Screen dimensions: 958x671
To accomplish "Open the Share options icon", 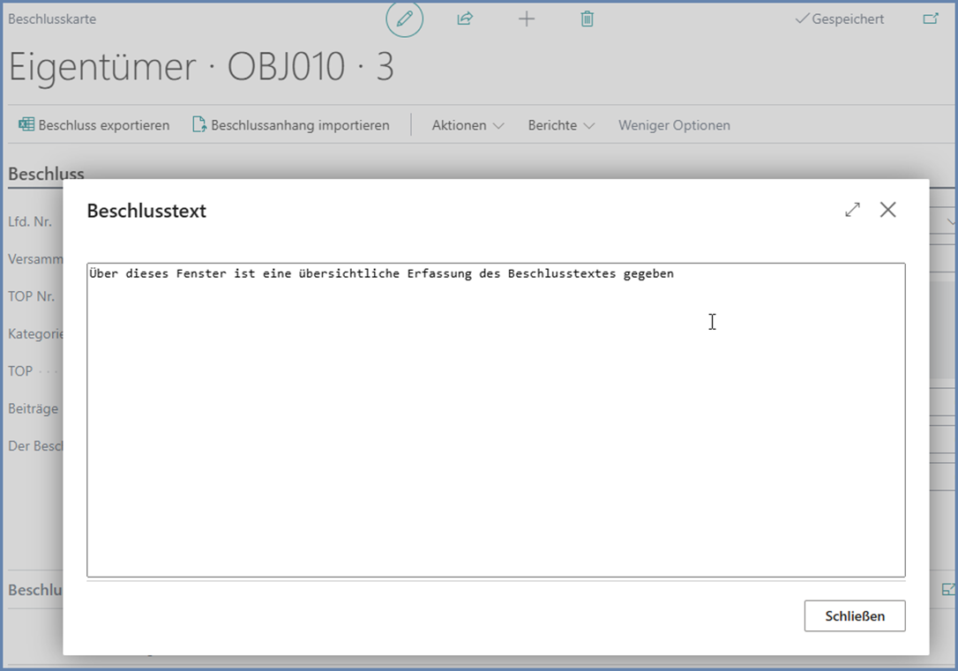I will coord(465,19).
